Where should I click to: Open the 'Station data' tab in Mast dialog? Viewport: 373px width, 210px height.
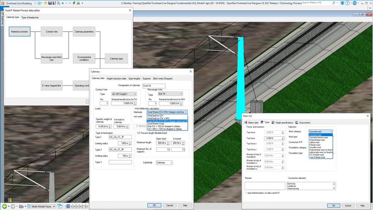(251, 122)
